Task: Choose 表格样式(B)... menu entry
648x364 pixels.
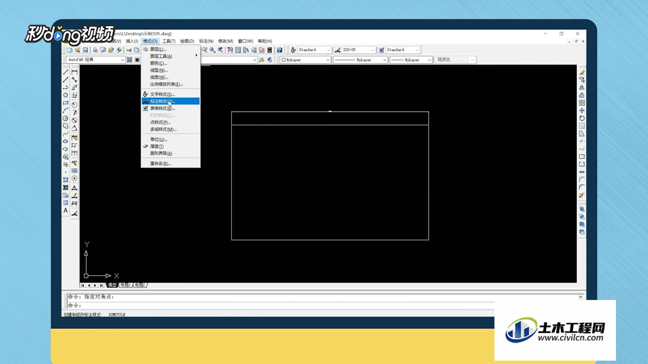Action: 170,109
